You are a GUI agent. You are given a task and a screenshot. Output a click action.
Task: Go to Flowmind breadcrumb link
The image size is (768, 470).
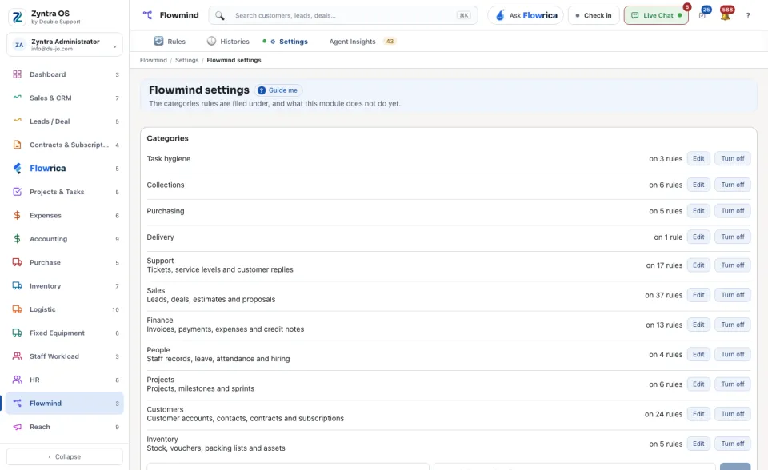pos(154,60)
